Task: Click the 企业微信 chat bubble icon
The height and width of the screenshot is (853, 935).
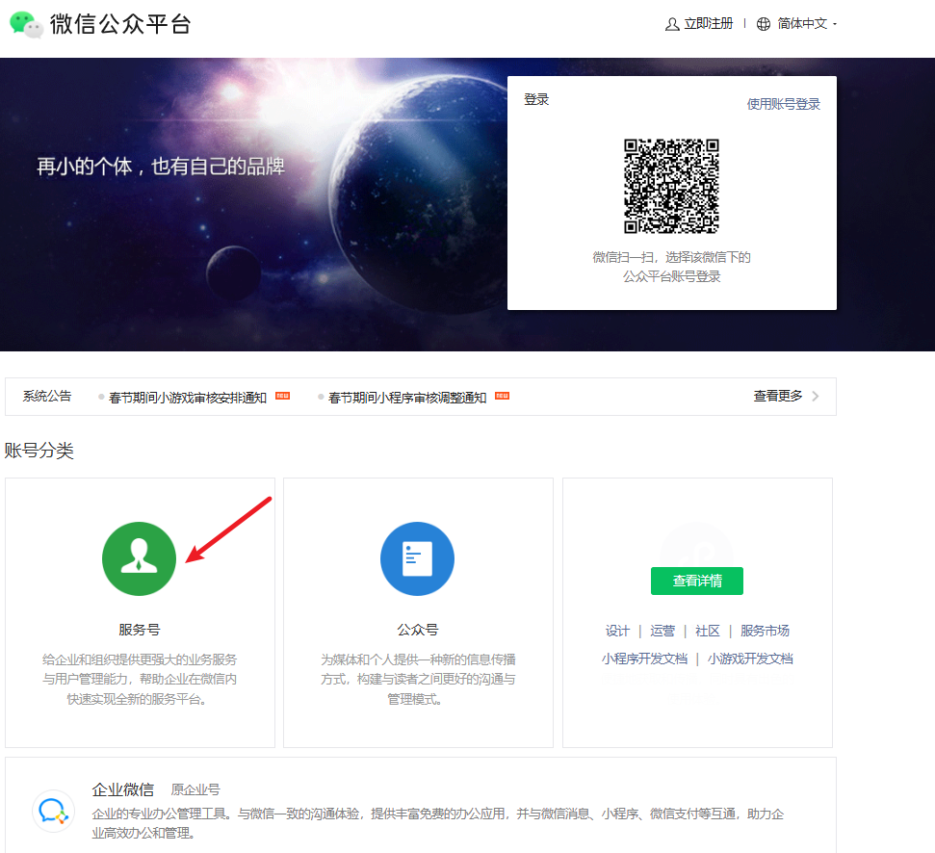Action: tap(51, 810)
